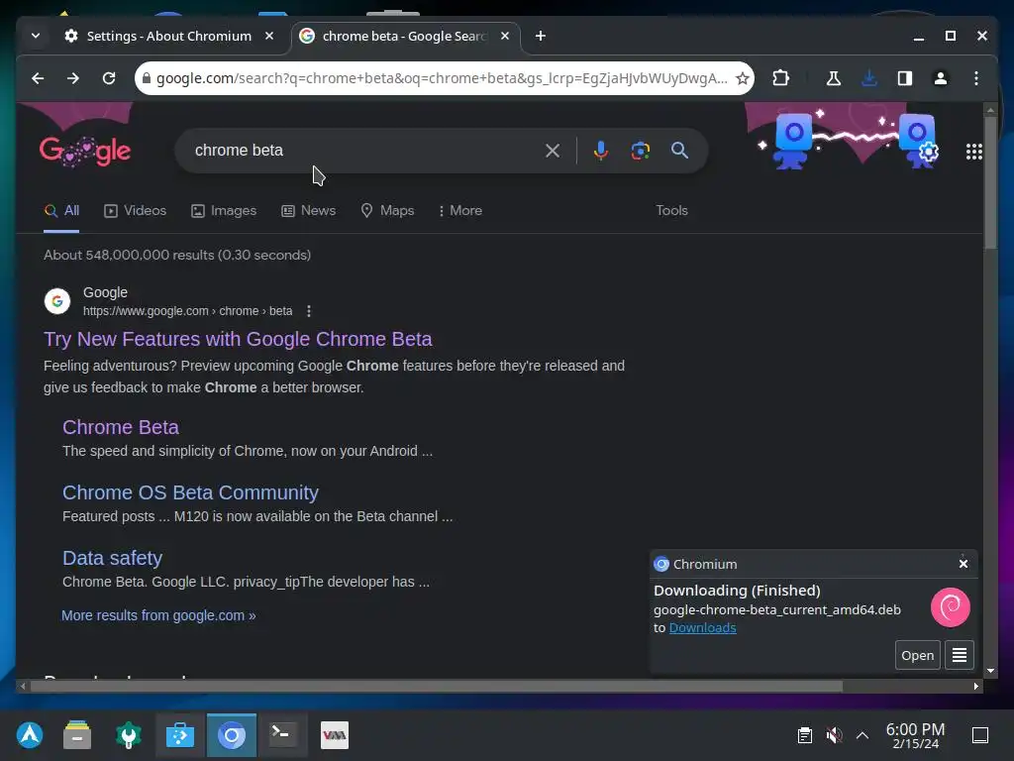
Task: Open the application launcher in taskbar
Action: (x=30, y=735)
